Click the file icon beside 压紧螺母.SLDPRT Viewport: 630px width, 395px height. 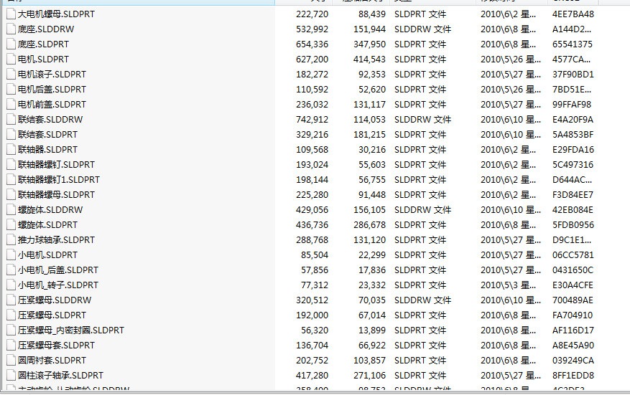pyautogui.click(x=11, y=315)
